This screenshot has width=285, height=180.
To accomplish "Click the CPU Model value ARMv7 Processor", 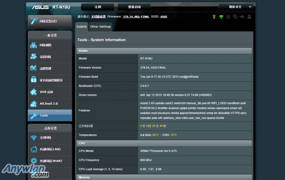I will click(159, 151).
